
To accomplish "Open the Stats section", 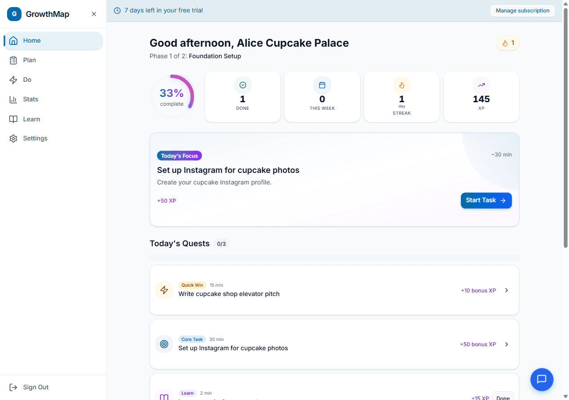I will pos(53,99).
